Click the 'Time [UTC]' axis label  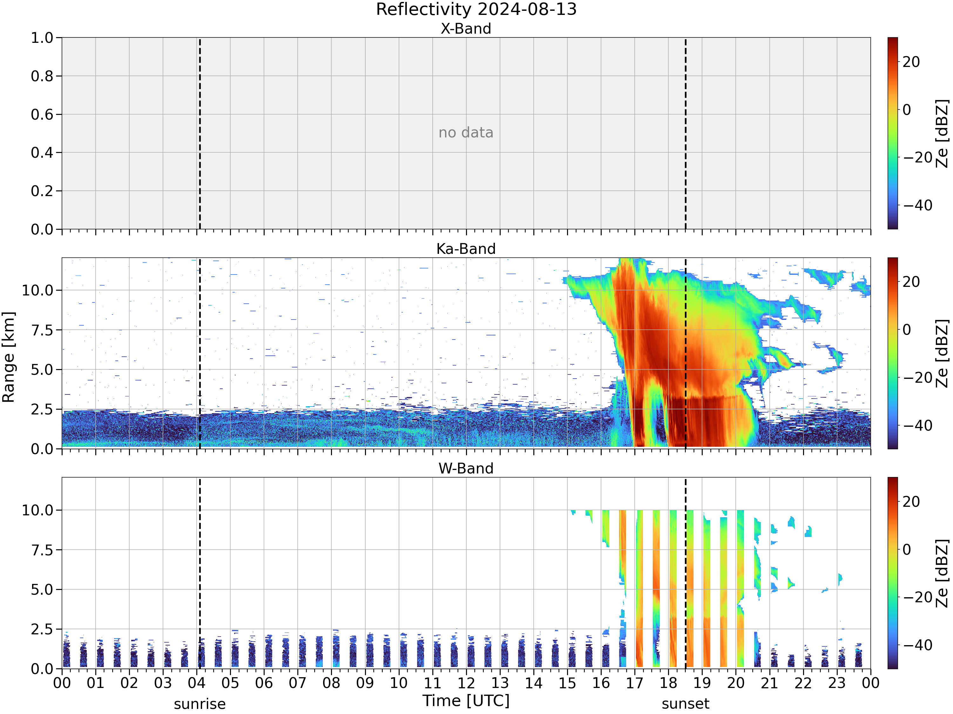click(x=466, y=701)
